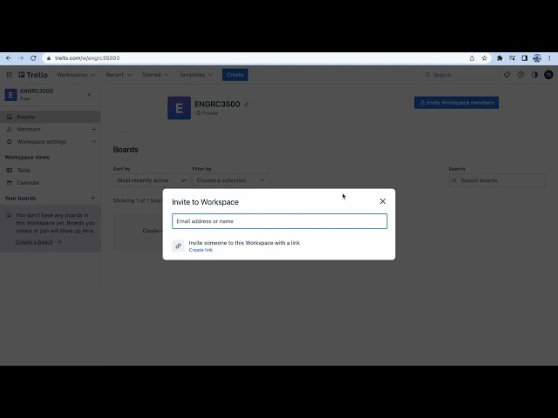This screenshot has height=418, width=558.
Task: Open the Trello app switcher grid
Action: click(10, 75)
